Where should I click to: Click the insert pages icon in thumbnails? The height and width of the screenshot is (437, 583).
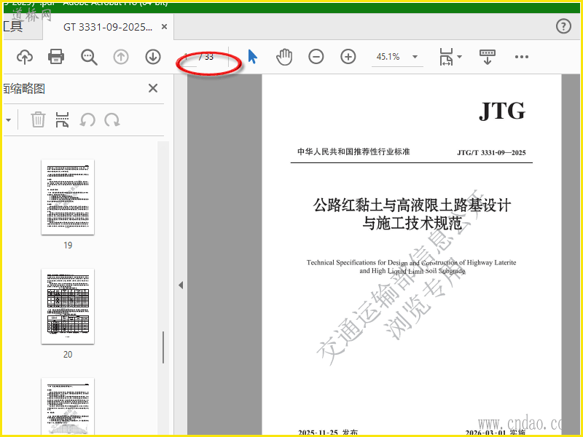click(x=62, y=119)
